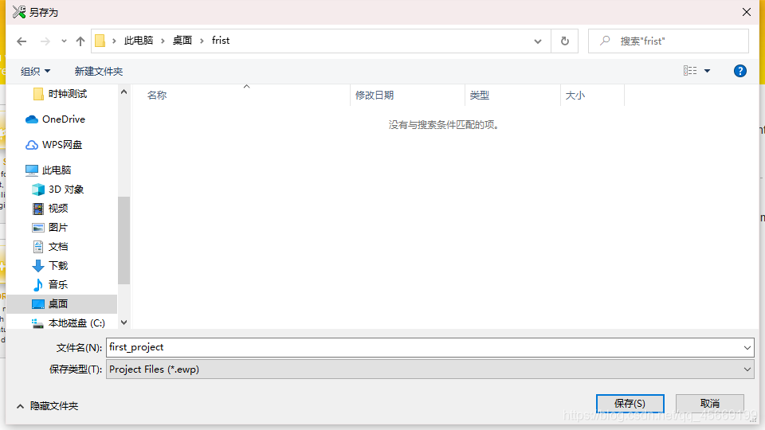Go up one folder level
Screen dimensions: 765x430
[80, 41]
